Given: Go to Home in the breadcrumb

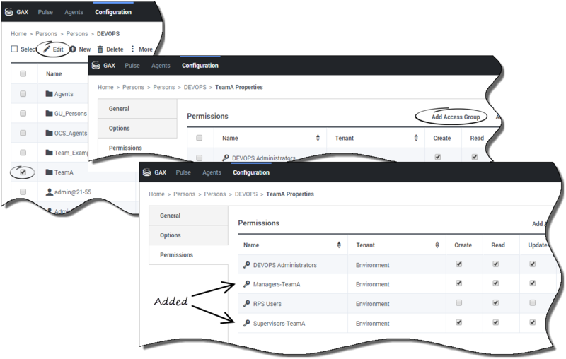Looking at the screenshot, I should point(156,194).
